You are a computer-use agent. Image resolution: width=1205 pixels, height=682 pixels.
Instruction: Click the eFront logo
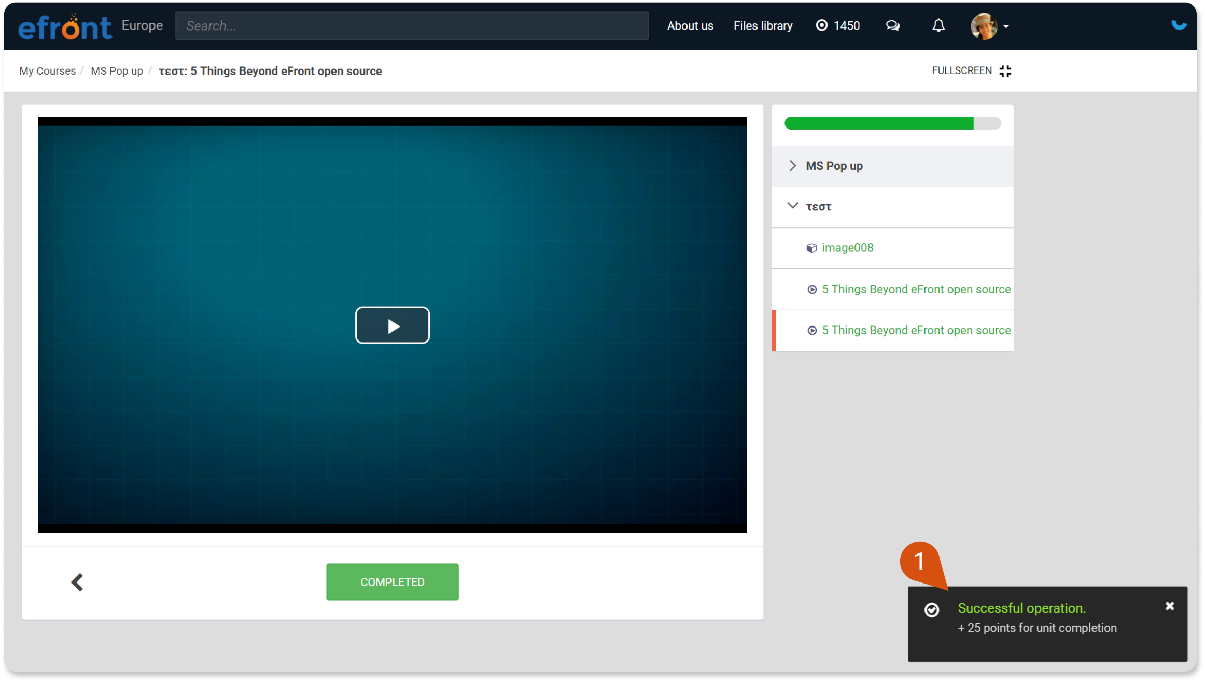click(65, 26)
